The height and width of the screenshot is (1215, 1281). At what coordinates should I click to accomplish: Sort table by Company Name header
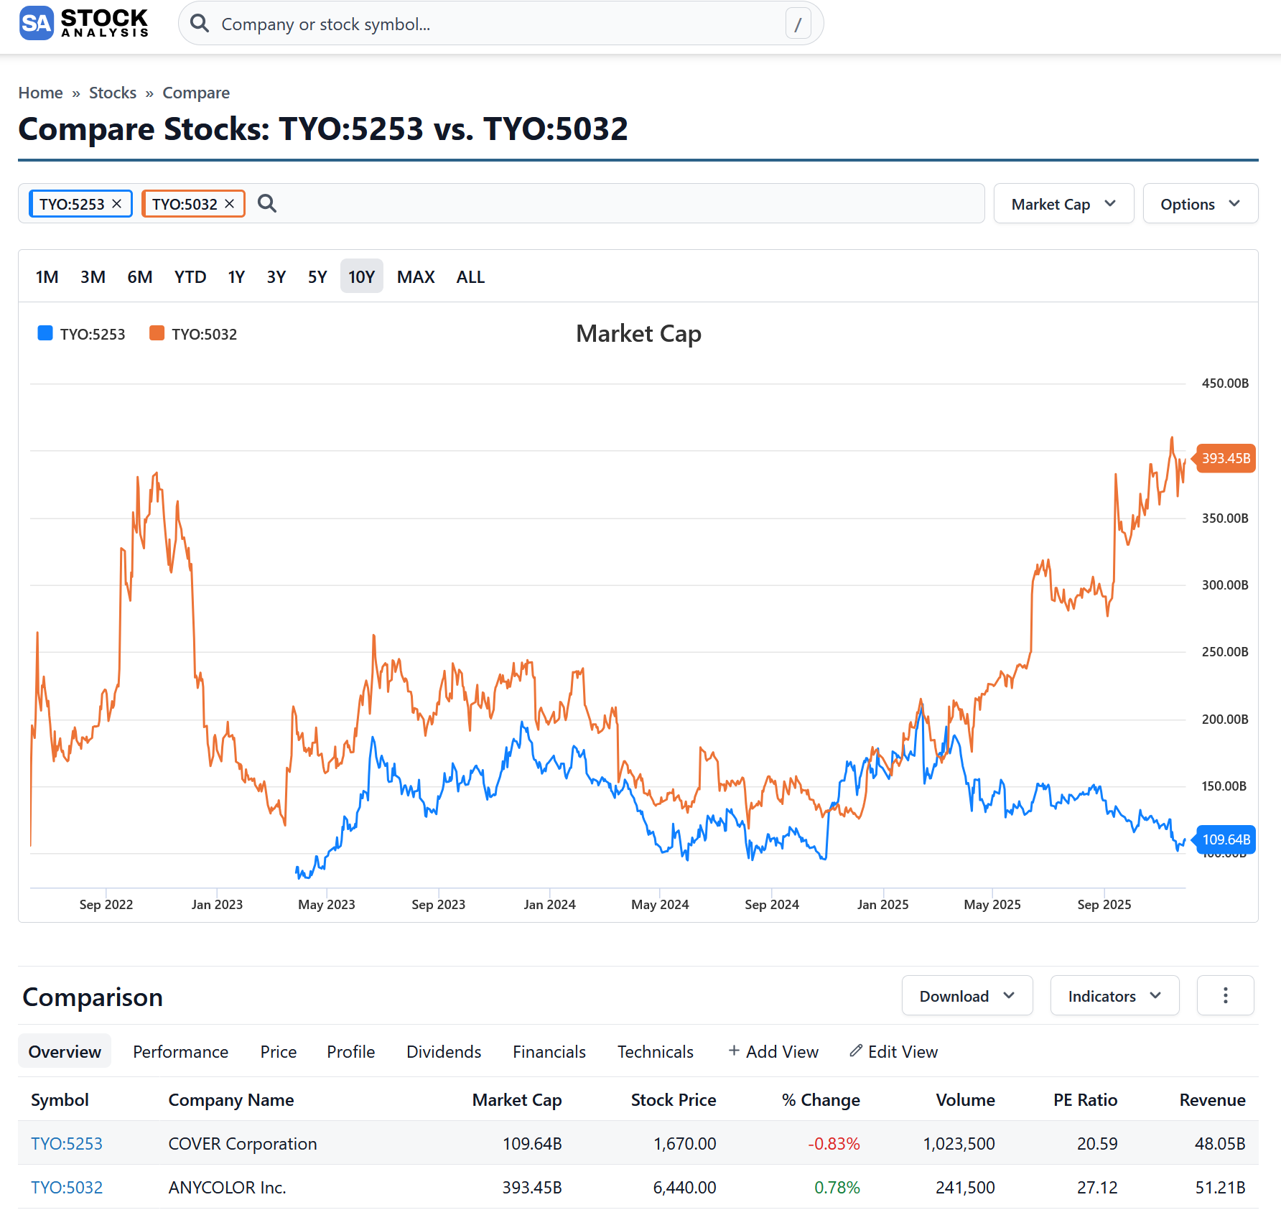coord(231,1099)
